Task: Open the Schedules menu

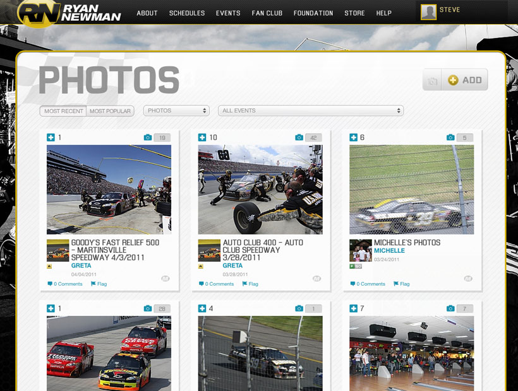Action: (x=187, y=13)
